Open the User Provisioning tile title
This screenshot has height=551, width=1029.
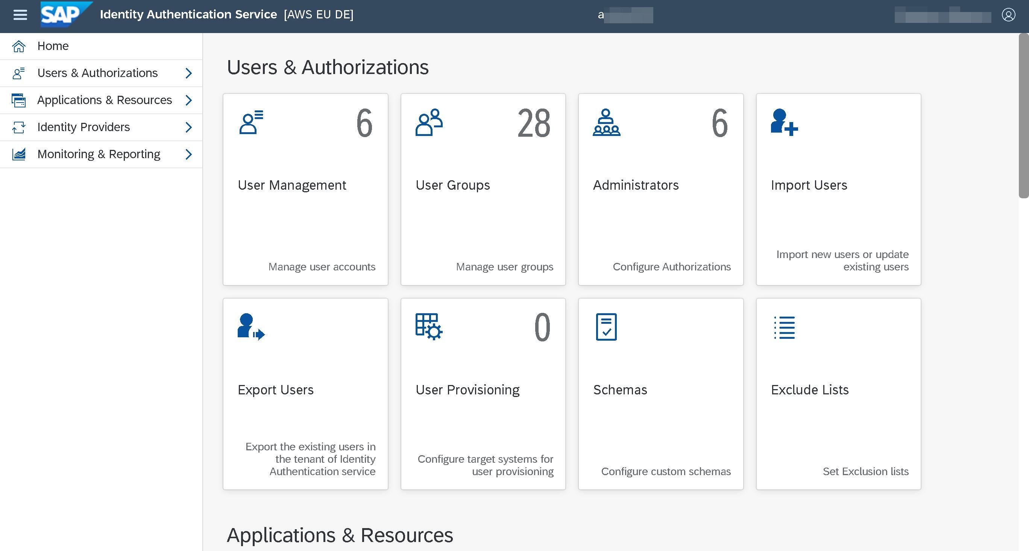[x=467, y=390]
